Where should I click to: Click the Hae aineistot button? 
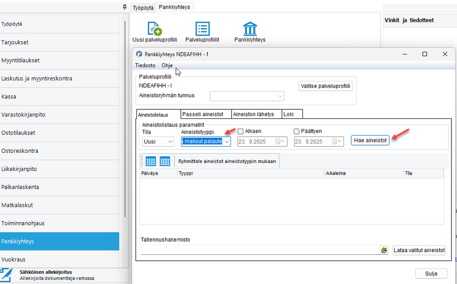(x=370, y=140)
